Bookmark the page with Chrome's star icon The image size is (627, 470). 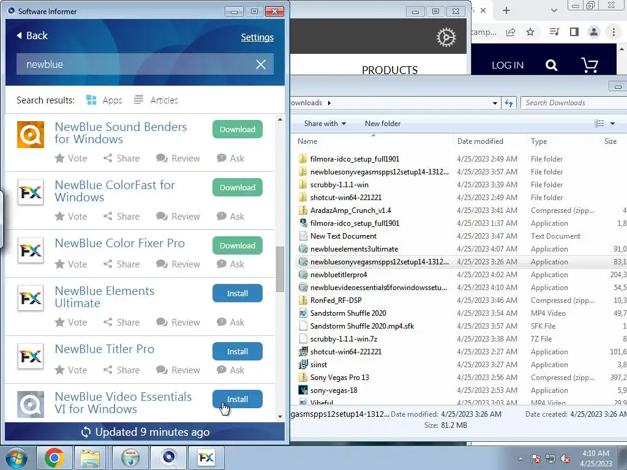coord(530,32)
